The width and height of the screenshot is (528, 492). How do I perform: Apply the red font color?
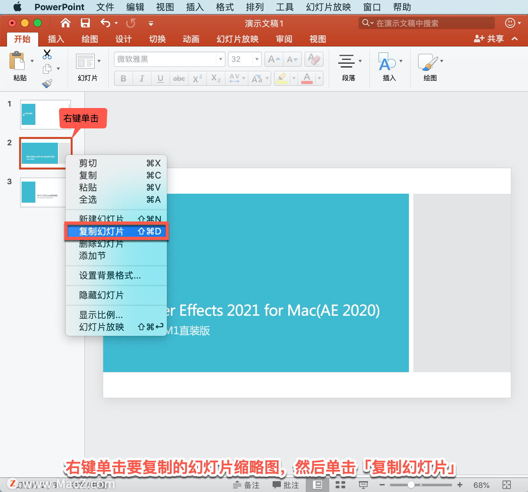(x=307, y=78)
